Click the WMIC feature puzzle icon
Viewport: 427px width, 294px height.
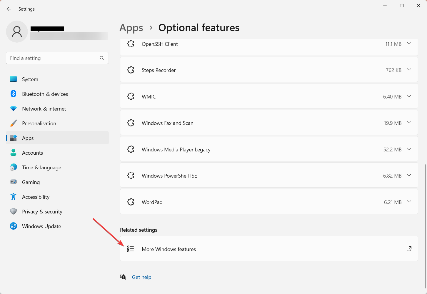tap(131, 96)
